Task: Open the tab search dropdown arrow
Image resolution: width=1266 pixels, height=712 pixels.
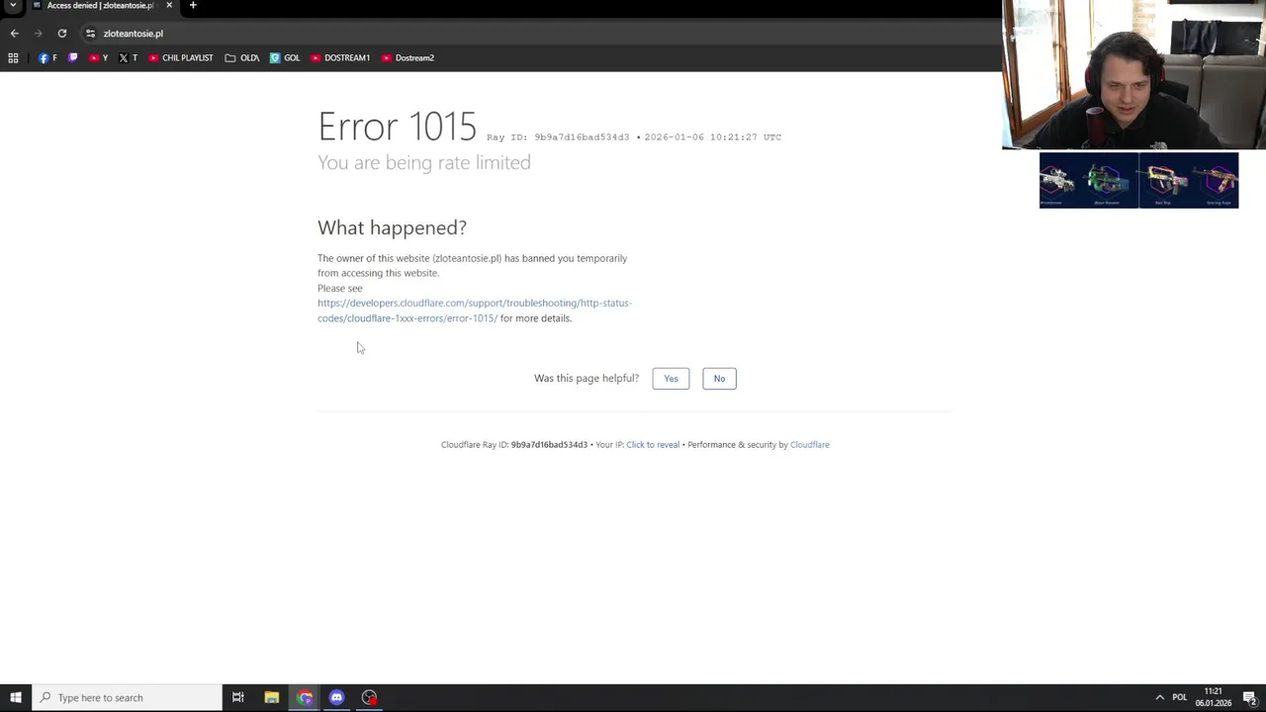Action: pos(13,6)
